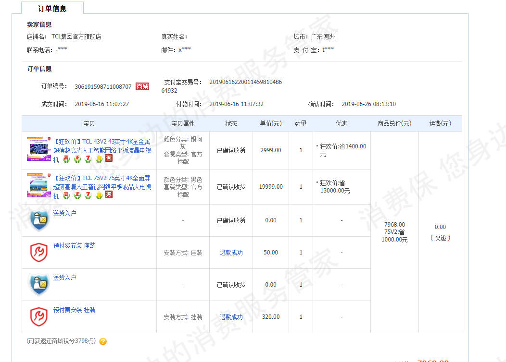Image resolution: width=506 pixels, height=362 pixels.
Task: Click the 正 badge on the TCL 43V2 item
Action: [x=77, y=159]
